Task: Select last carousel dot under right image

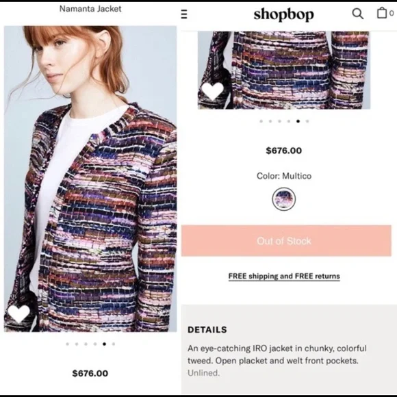Action: 307,121
